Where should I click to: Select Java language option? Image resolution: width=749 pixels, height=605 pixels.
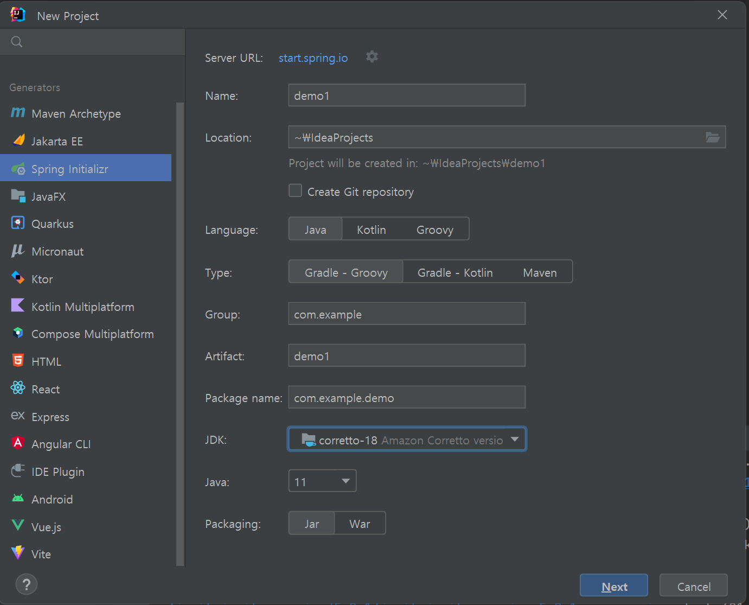[x=315, y=230]
